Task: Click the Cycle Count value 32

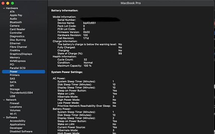Action: click(x=85, y=60)
